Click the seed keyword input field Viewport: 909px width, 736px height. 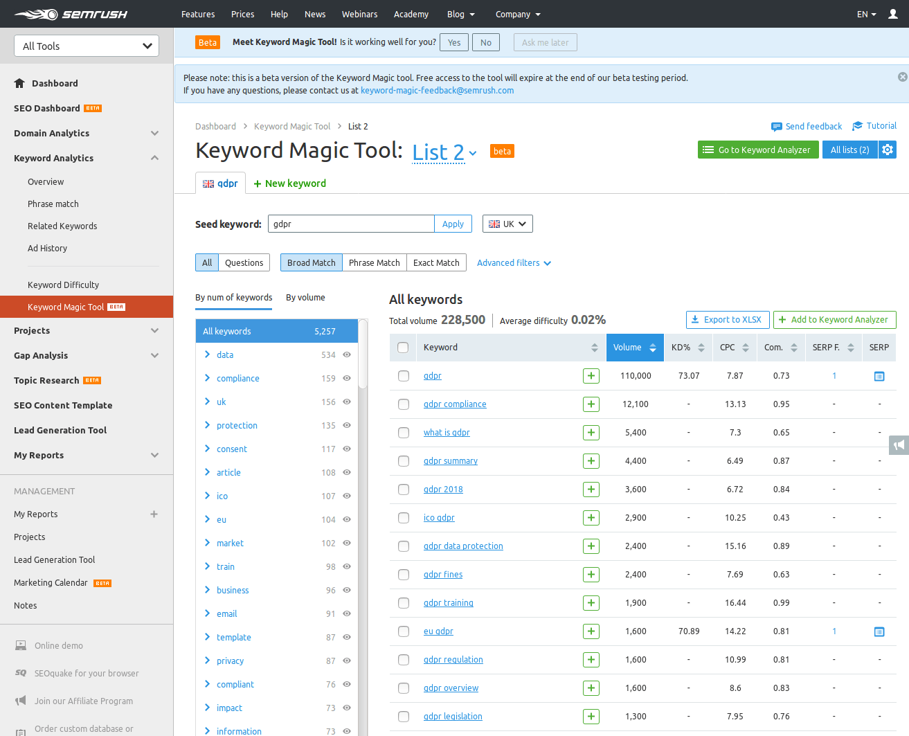[x=351, y=224]
